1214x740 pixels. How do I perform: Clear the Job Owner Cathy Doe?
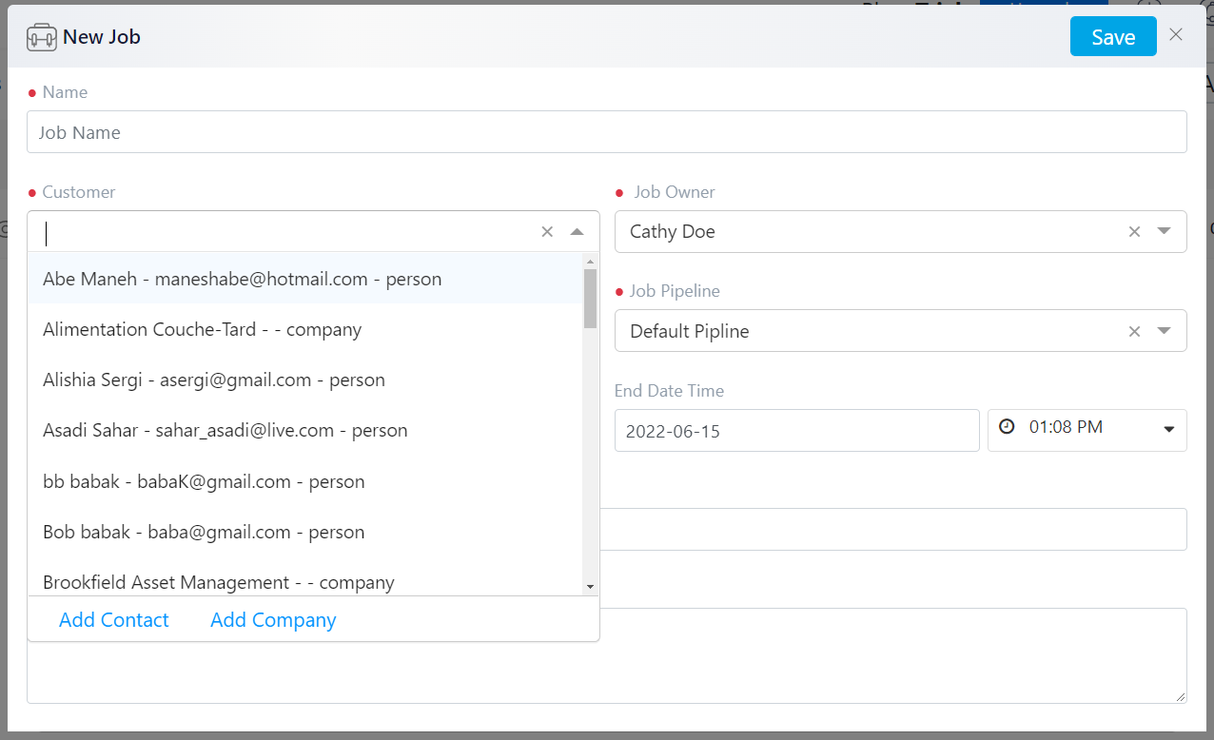pyautogui.click(x=1134, y=231)
